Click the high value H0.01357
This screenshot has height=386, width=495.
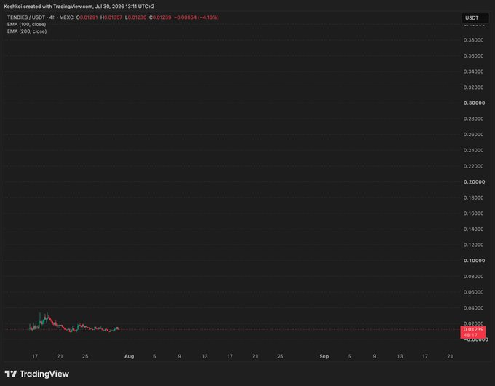pyautogui.click(x=111, y=17)
